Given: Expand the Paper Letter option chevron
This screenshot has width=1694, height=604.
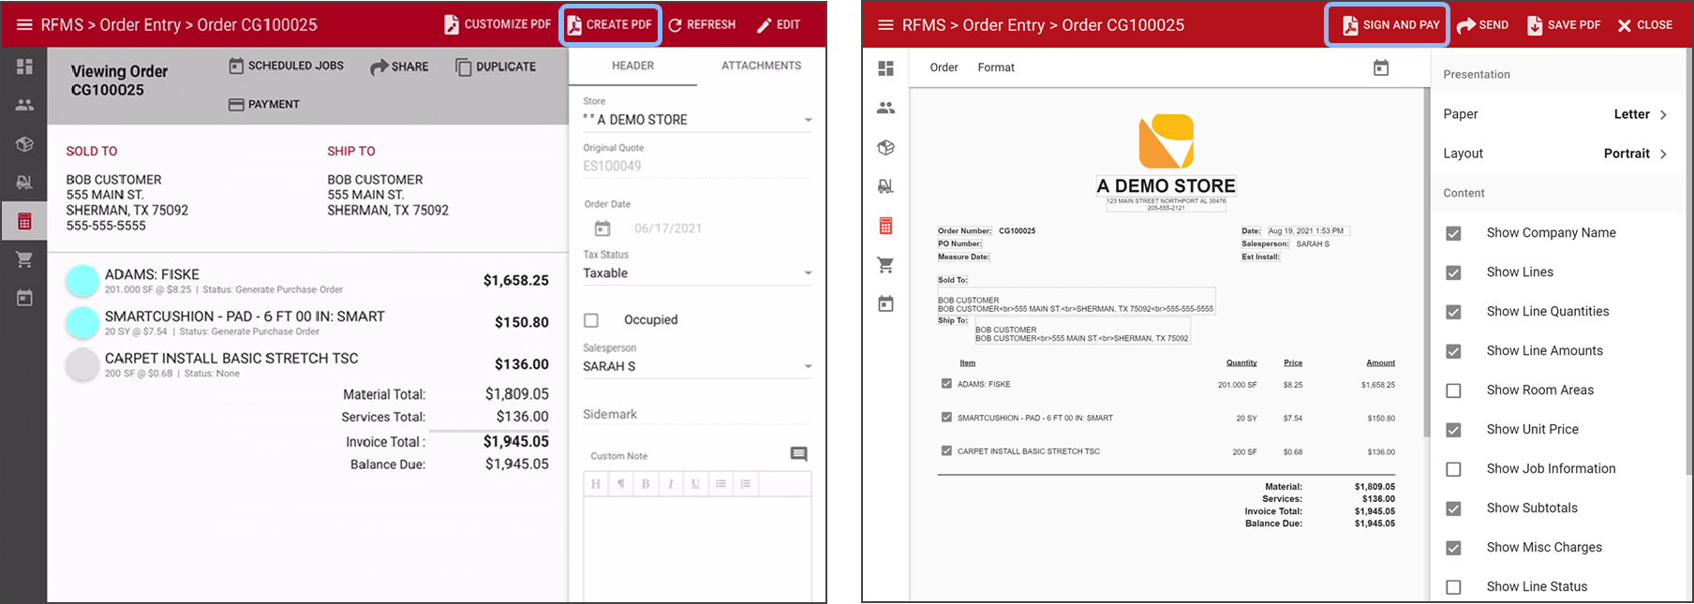Looking at the screenshot, I should click(1663, 114).
